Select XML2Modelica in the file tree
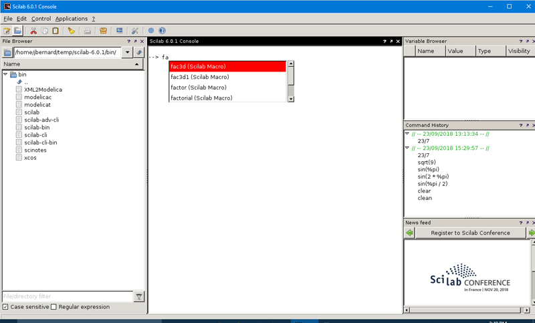Screen dimensions: 535x323 click(x=43, y=90)
